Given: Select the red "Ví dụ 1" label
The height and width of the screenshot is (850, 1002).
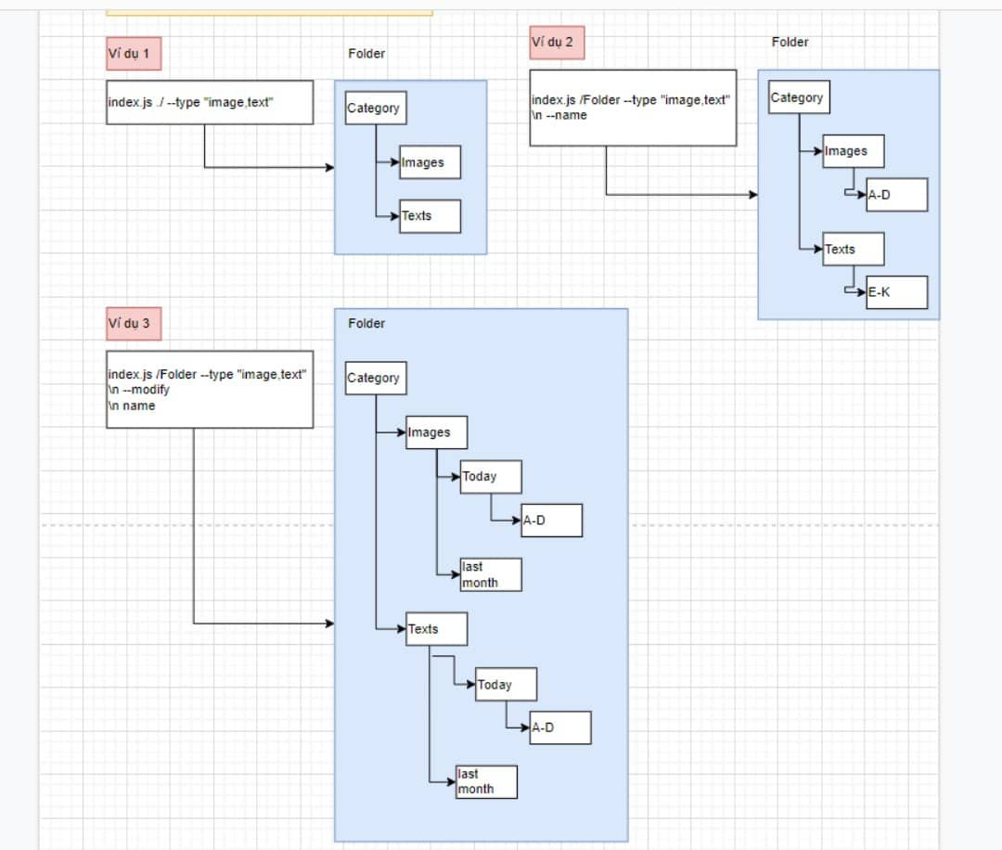Looking at the screenshot, I should tap(134, 54).
